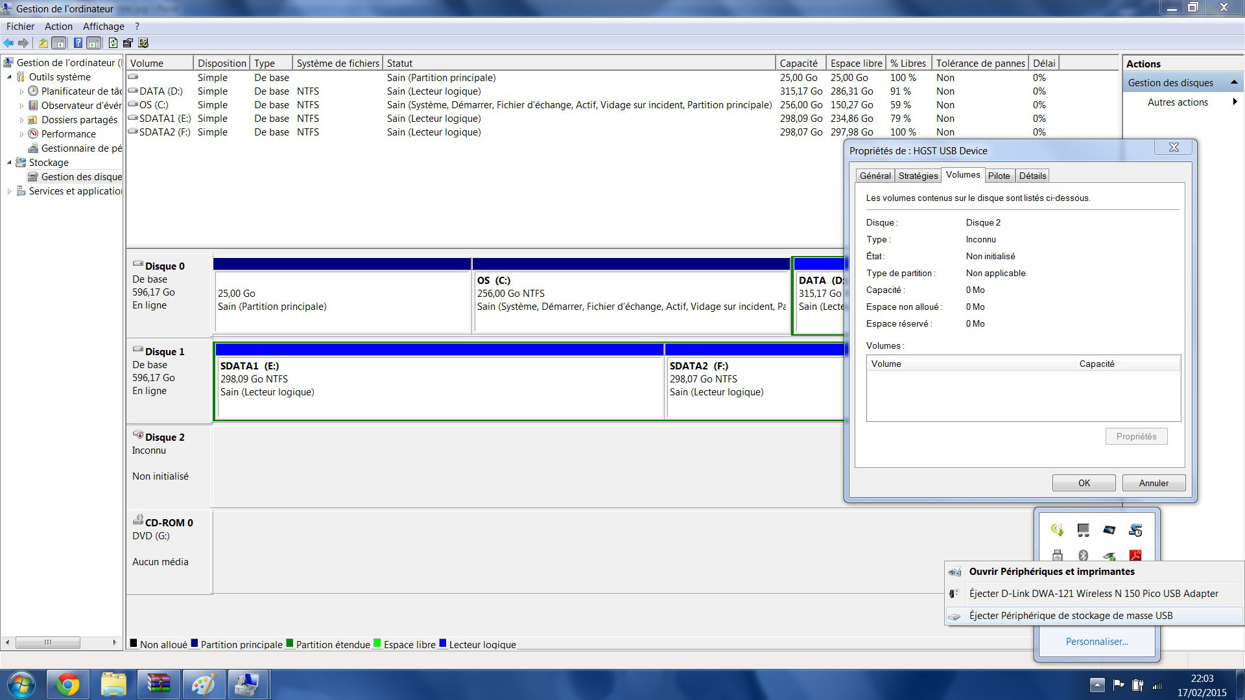Image resolution: width=1245 pixels, height=700 pixels.
Task: Click the Refresh toolbar icon
Action: (113, 43)
